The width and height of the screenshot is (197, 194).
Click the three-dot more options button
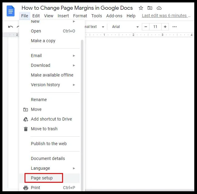point(175,27)
